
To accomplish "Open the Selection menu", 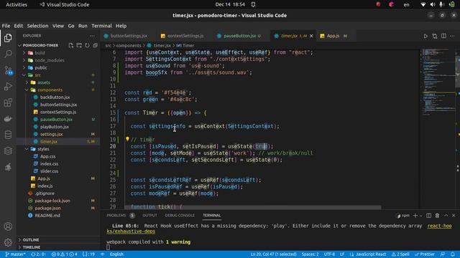I will [x=37, y=26].
